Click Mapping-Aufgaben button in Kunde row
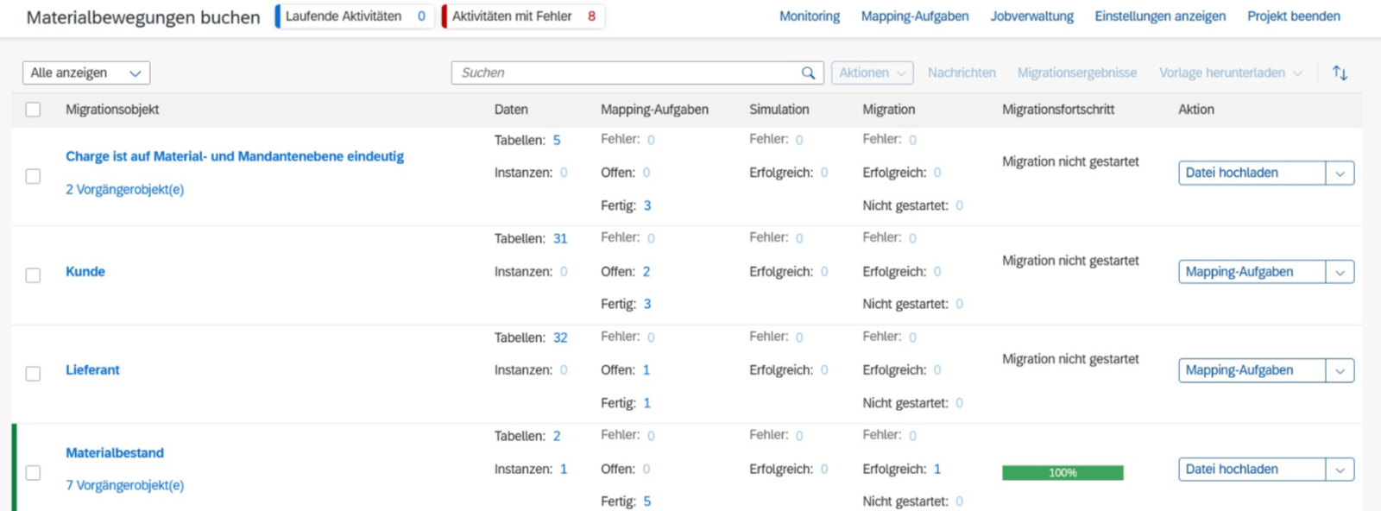The height and width of the screenshot is (511, 1381). [1252, 273]
